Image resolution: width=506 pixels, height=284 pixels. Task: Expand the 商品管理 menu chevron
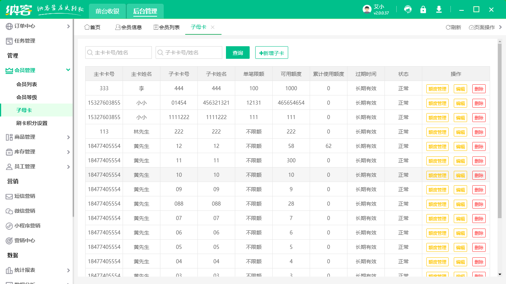click(68, 137)
